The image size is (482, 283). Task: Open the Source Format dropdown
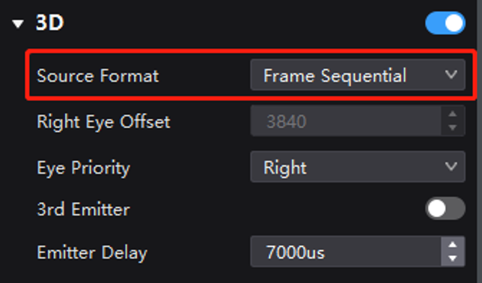pyautogui.click(x=358, y=75)
